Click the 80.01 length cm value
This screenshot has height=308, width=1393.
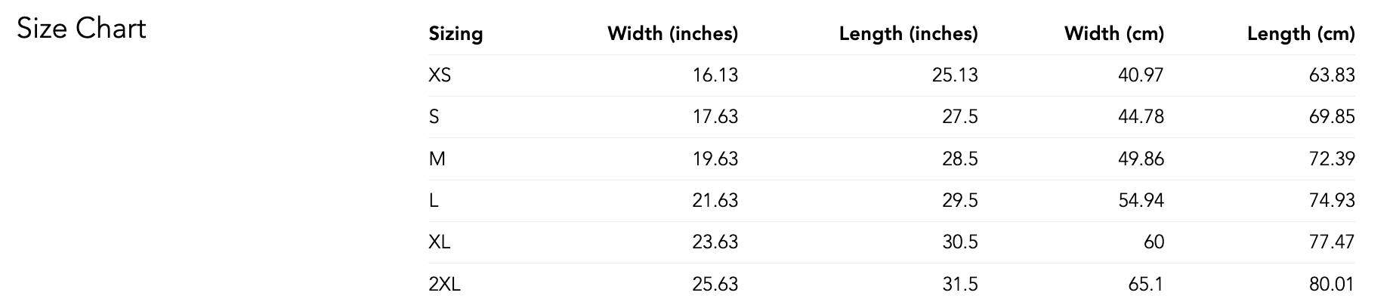(x=1332, y=285)
